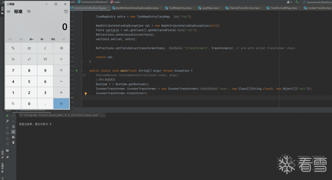Open the LazyMap.class tab
Image resolution: width=332 pixels, height=180 pixels.
coord(210,8)
